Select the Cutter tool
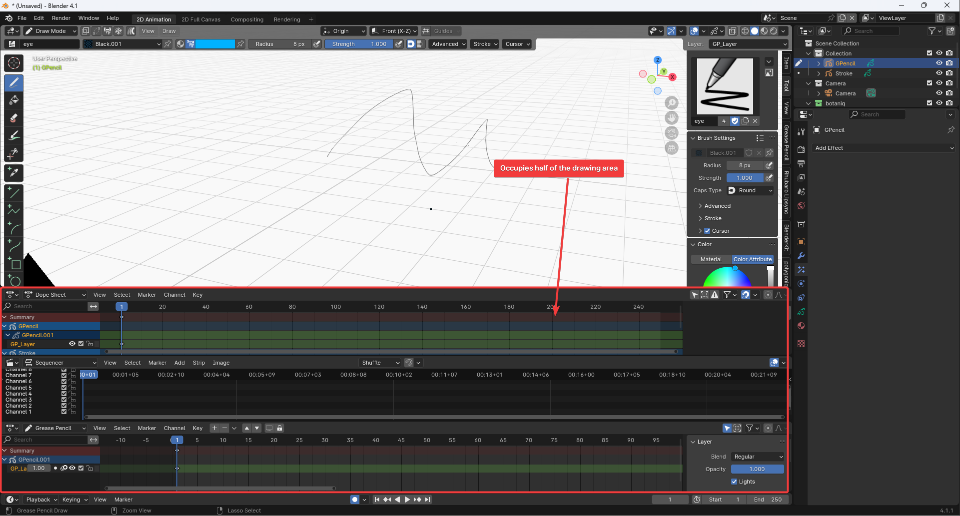 [14, 153]
